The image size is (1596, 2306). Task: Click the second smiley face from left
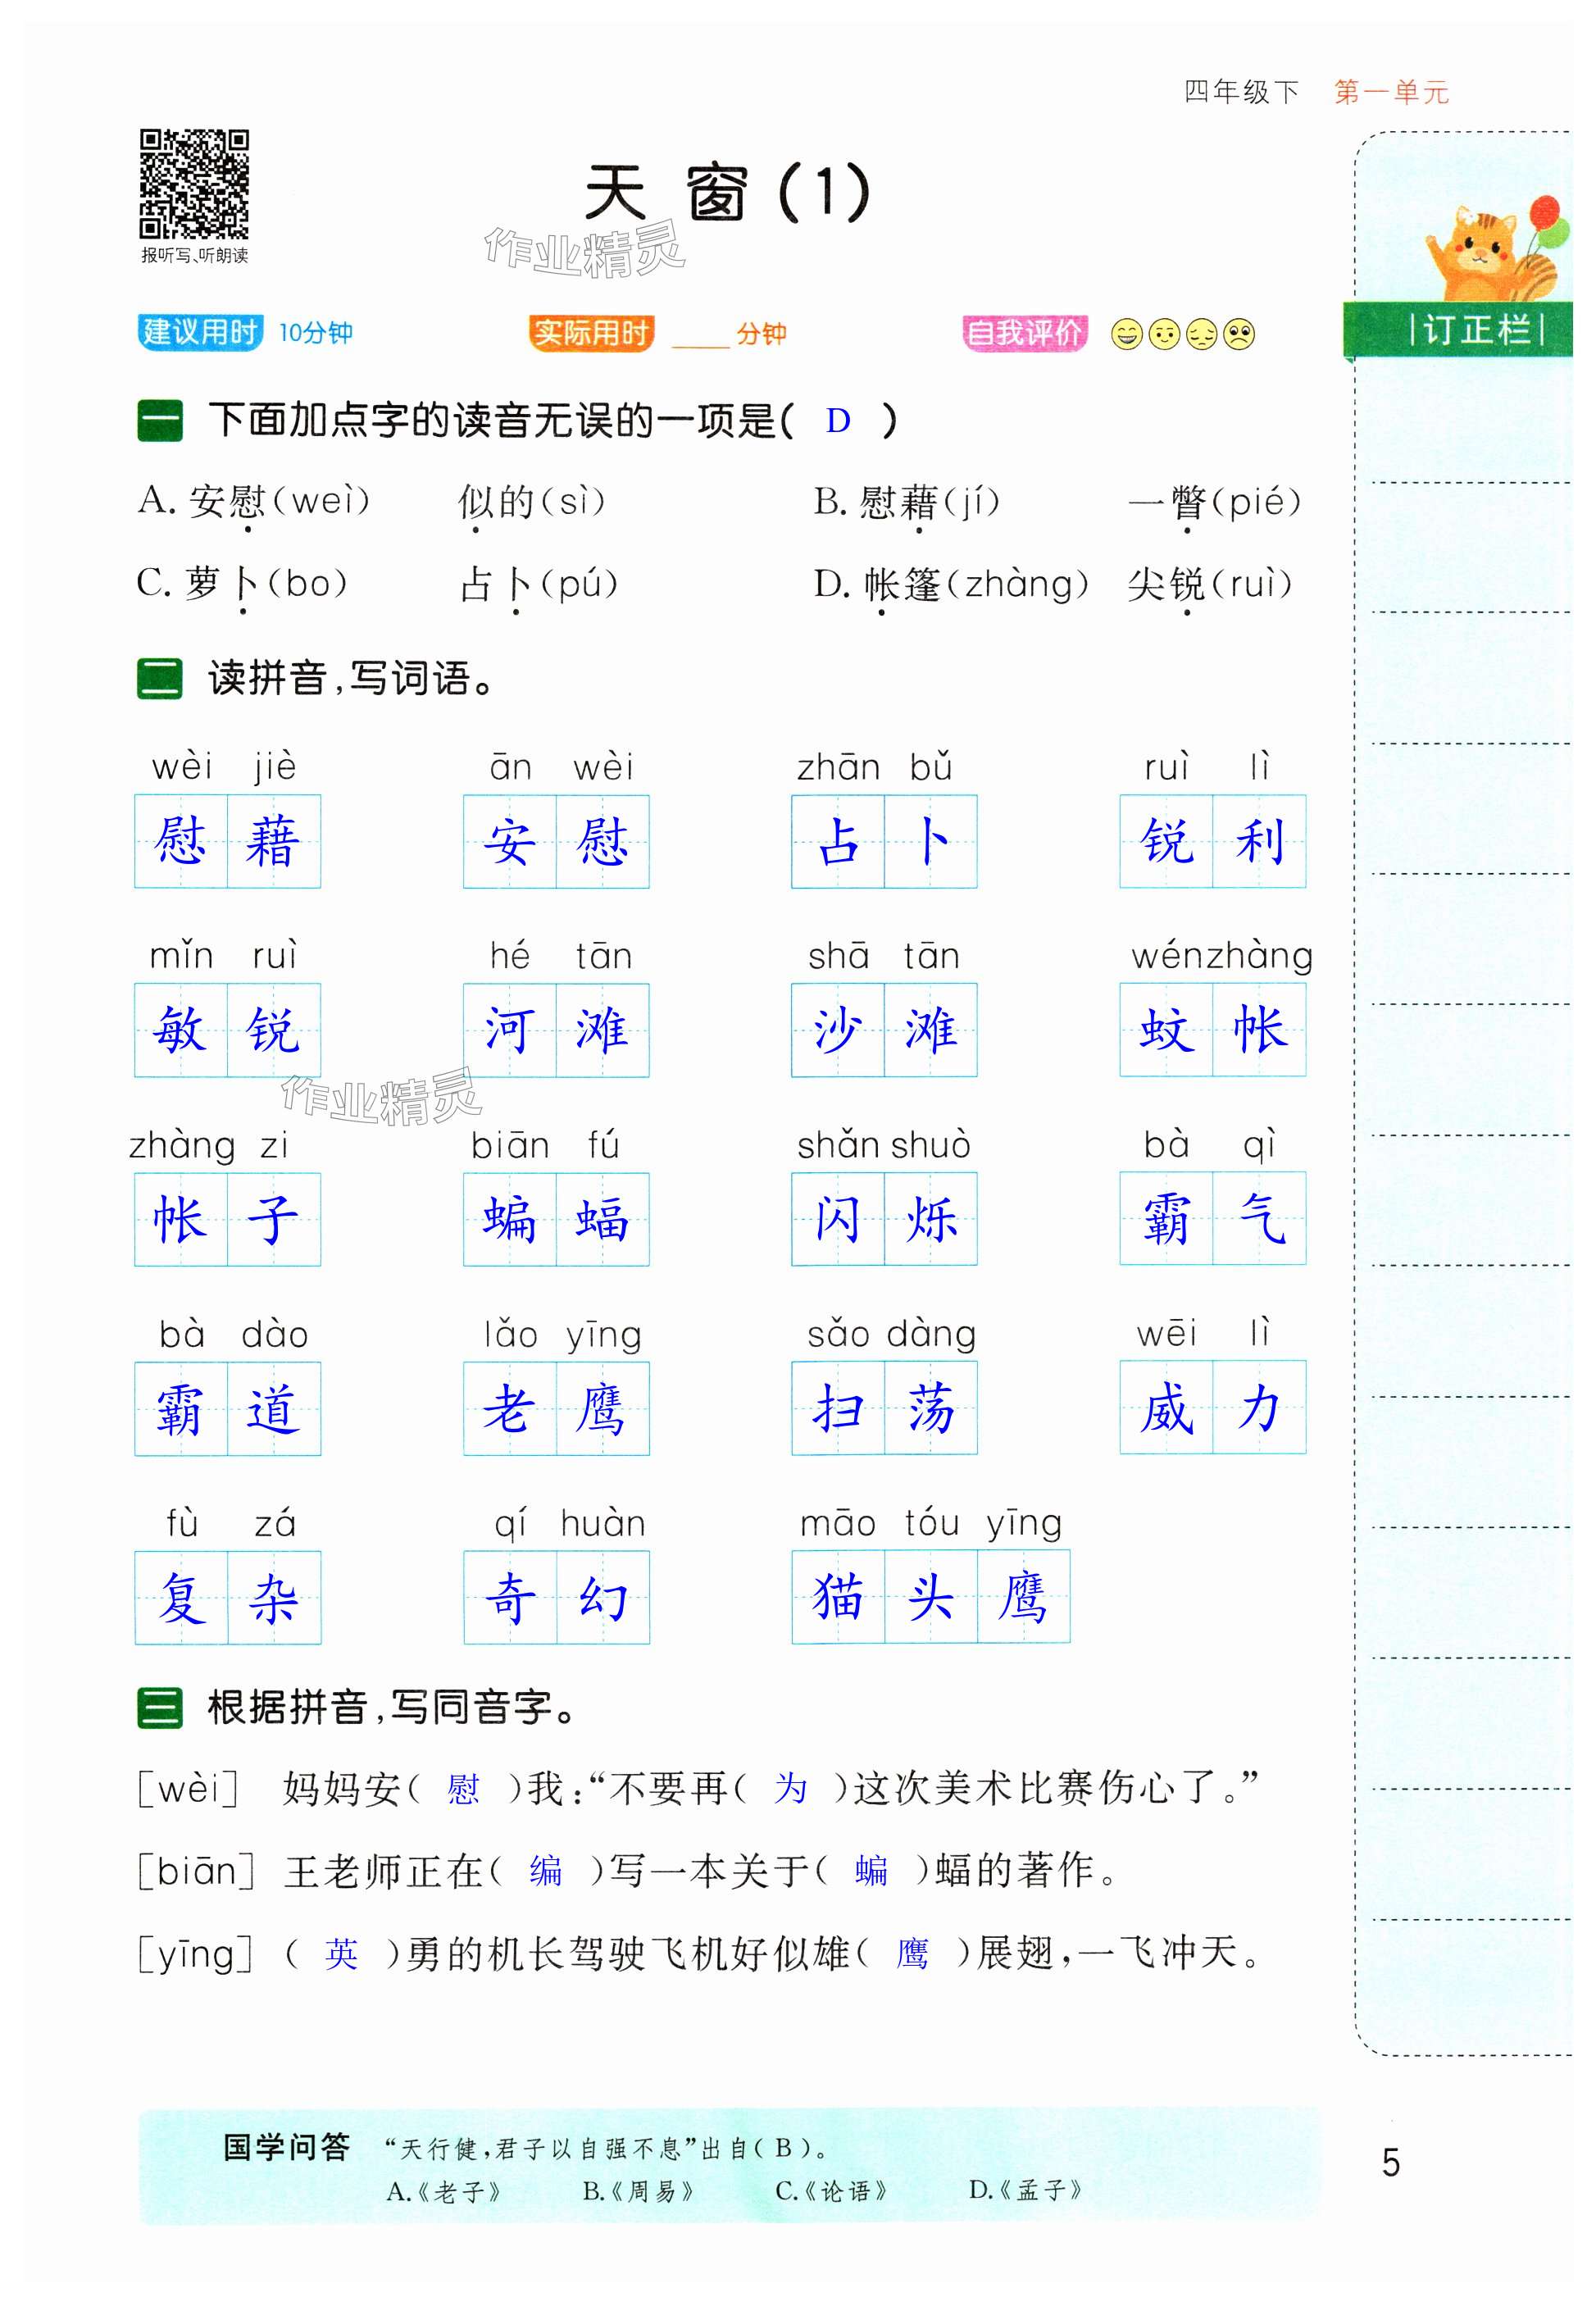pos(1164,334)
